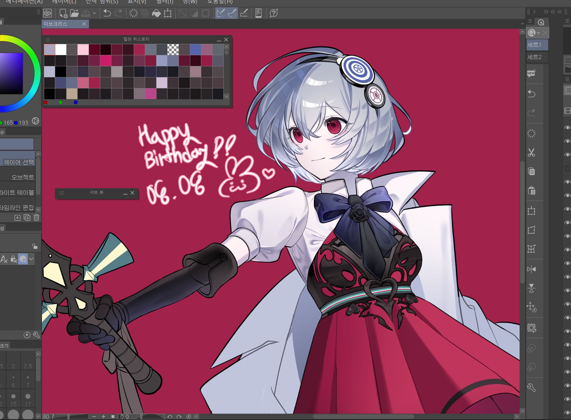Click mesh transformation icon in quick access
Viewport: 571px width, 420px height.
[532, 249]
